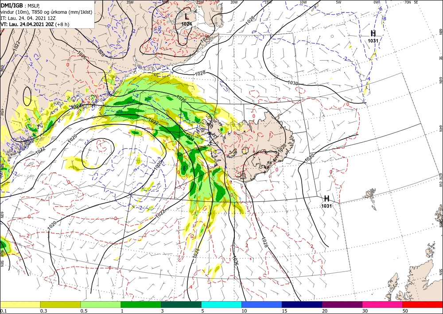This screenshot has height=314, width=443.
Task: Choose the navy 15–20 legend segment
Action: pos(302,304)
